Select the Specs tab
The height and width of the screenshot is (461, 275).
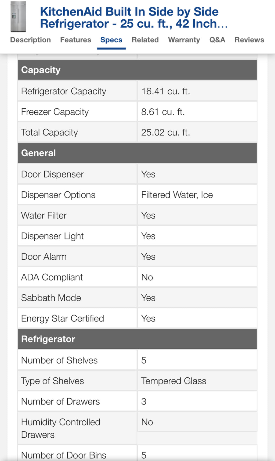(111, 40)
